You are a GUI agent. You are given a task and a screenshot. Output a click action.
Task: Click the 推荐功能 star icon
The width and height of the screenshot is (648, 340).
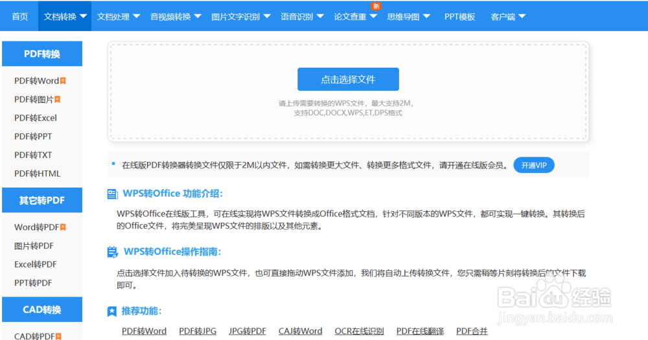point(112,311)
